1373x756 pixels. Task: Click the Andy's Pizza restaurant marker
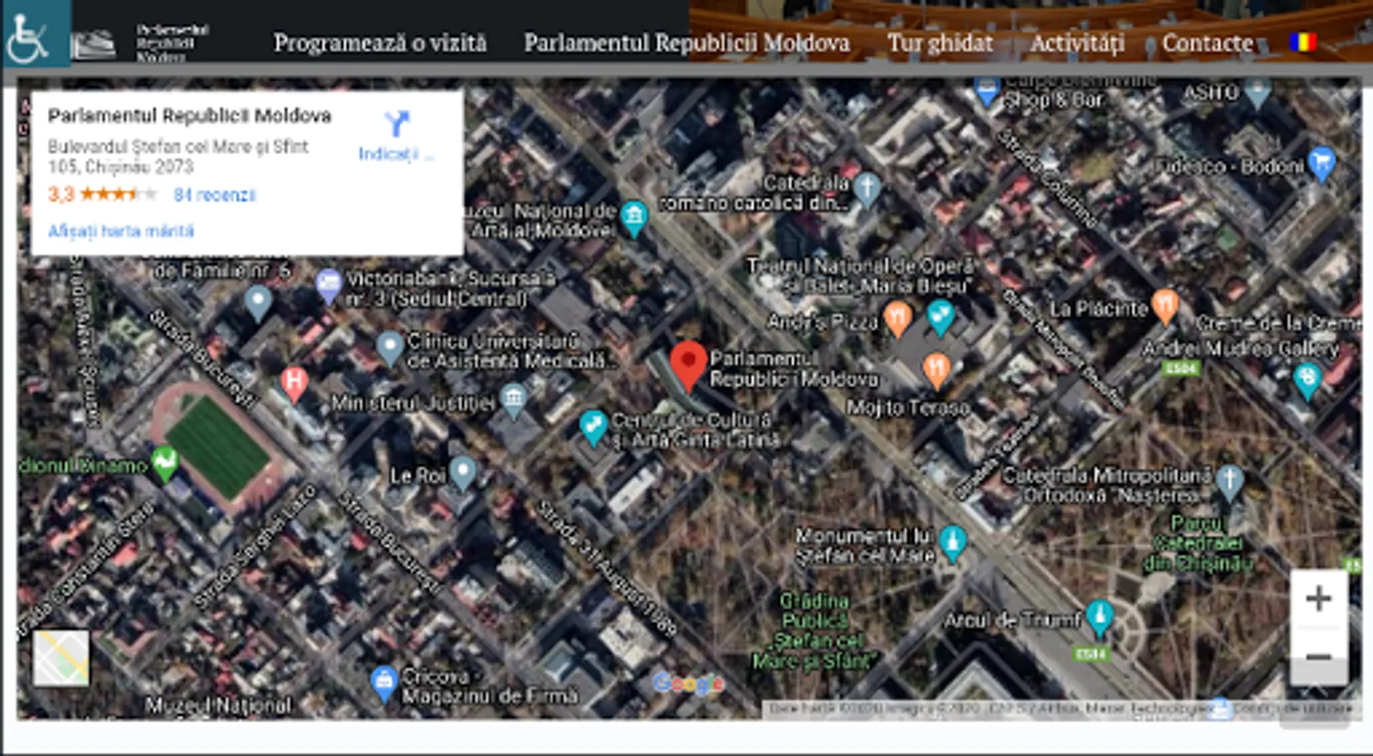tap(897, 318)
